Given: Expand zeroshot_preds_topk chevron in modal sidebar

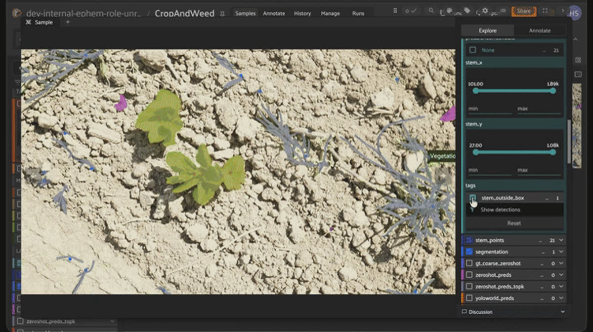Looking at the screenshot, I should 561,287.
